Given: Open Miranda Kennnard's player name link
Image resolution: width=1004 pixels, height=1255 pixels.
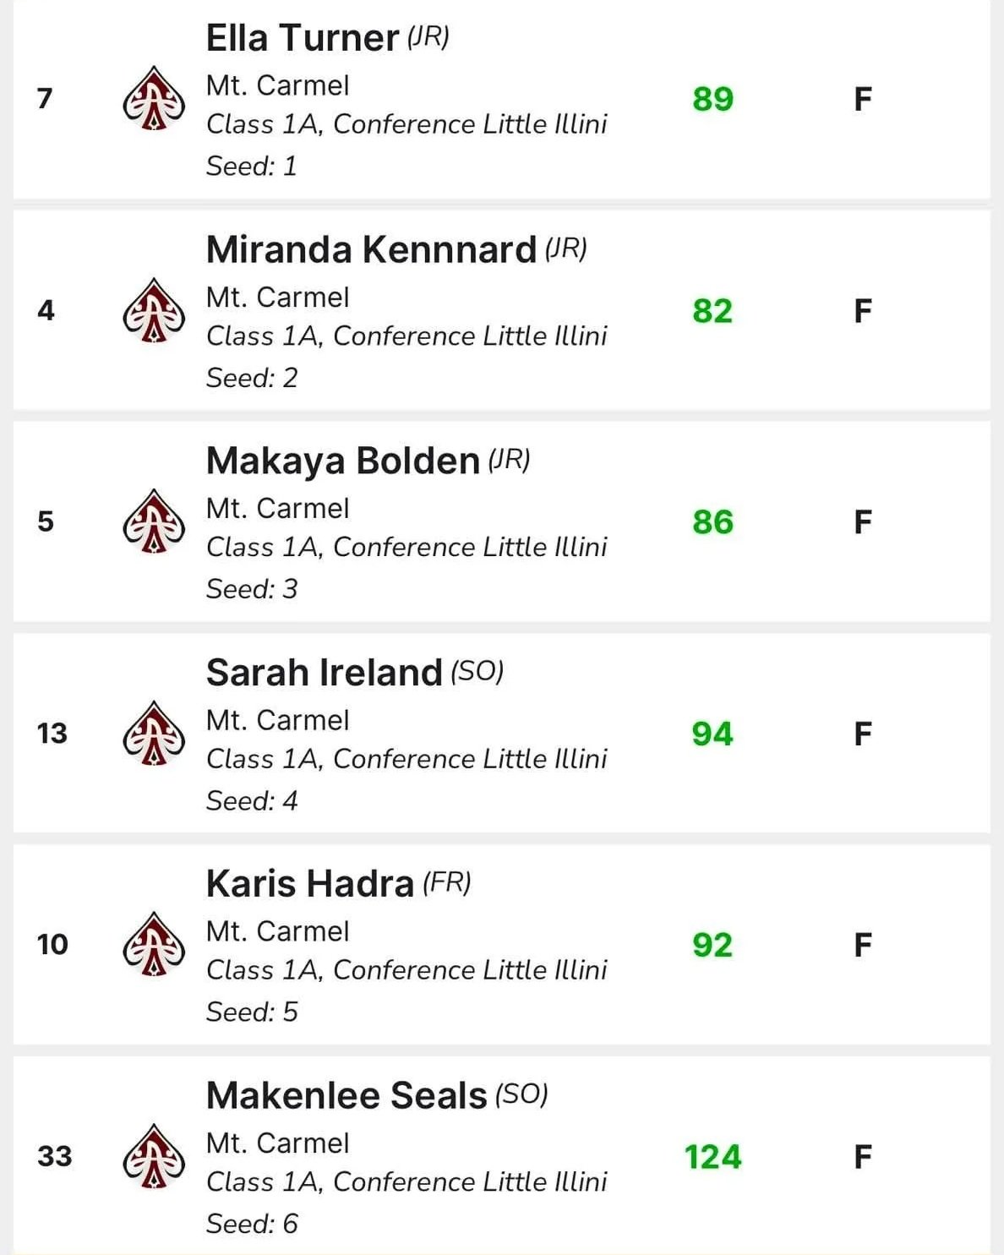Looking at the screenshot, I should coord(372,250).
